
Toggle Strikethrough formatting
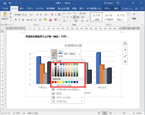click(28, 20)
